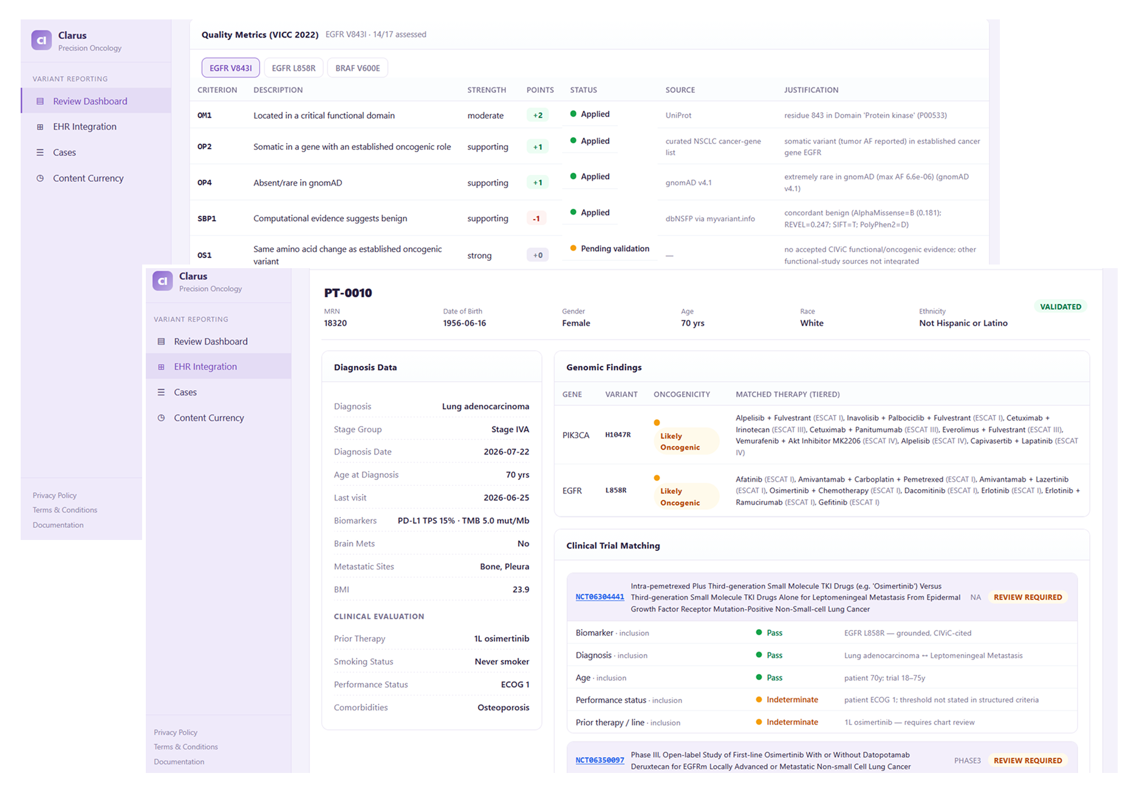
Task: Click the Clarus logo in the front window
Action: 162,281
